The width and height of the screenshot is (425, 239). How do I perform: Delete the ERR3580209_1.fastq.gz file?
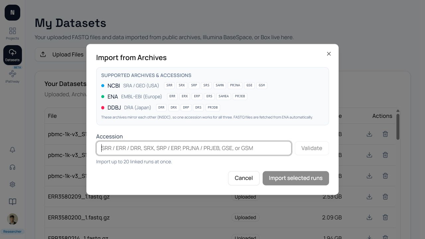pyautogui.click(x=385, y=197)
